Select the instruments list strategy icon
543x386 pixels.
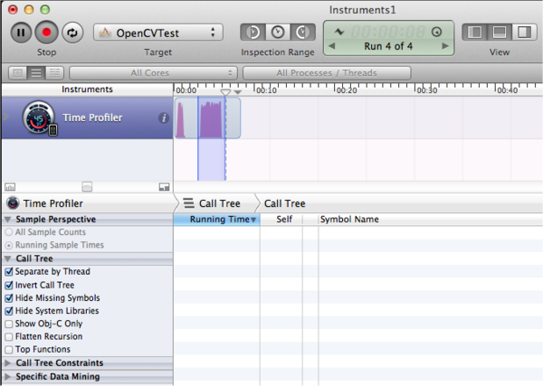pyautogui.click(x=36, y=73)
